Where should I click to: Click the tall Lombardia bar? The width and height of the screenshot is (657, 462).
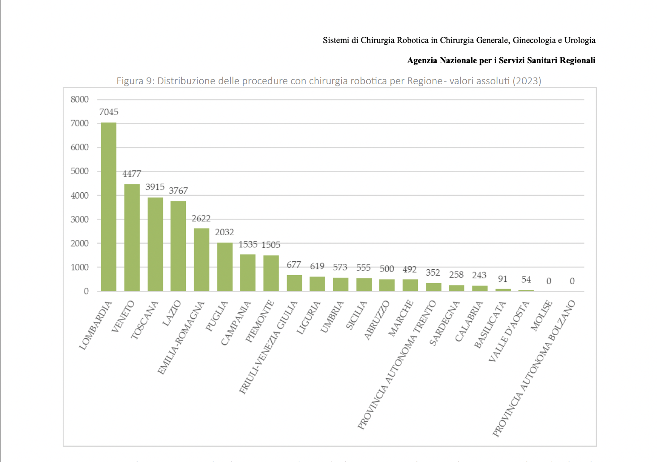pyautogui.click(x=108, y=207)
